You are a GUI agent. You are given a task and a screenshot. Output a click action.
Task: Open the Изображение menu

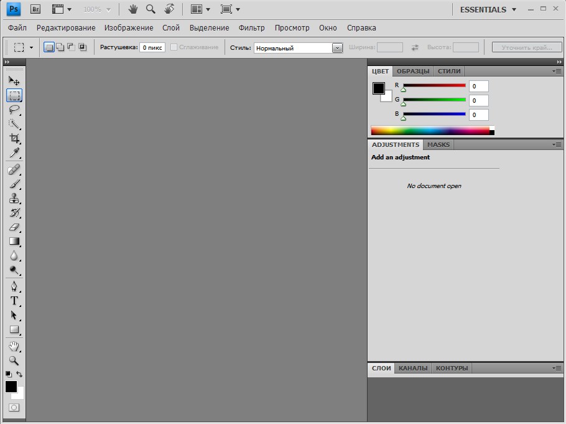click(129, 28)
